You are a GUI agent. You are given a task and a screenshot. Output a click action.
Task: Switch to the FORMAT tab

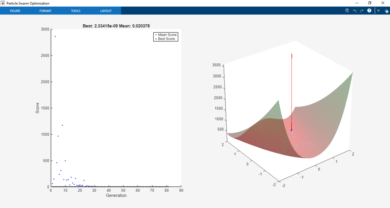(45, 11)
